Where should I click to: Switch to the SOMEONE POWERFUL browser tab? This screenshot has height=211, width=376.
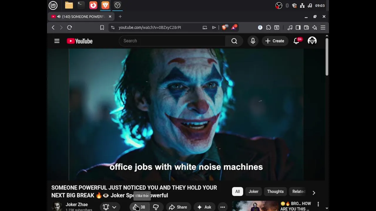click(81, 17)
